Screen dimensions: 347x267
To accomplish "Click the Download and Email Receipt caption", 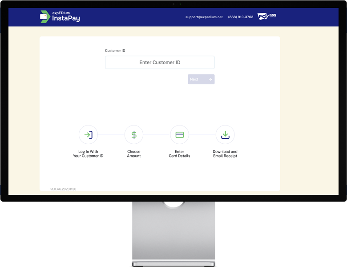I will point(225,154).
